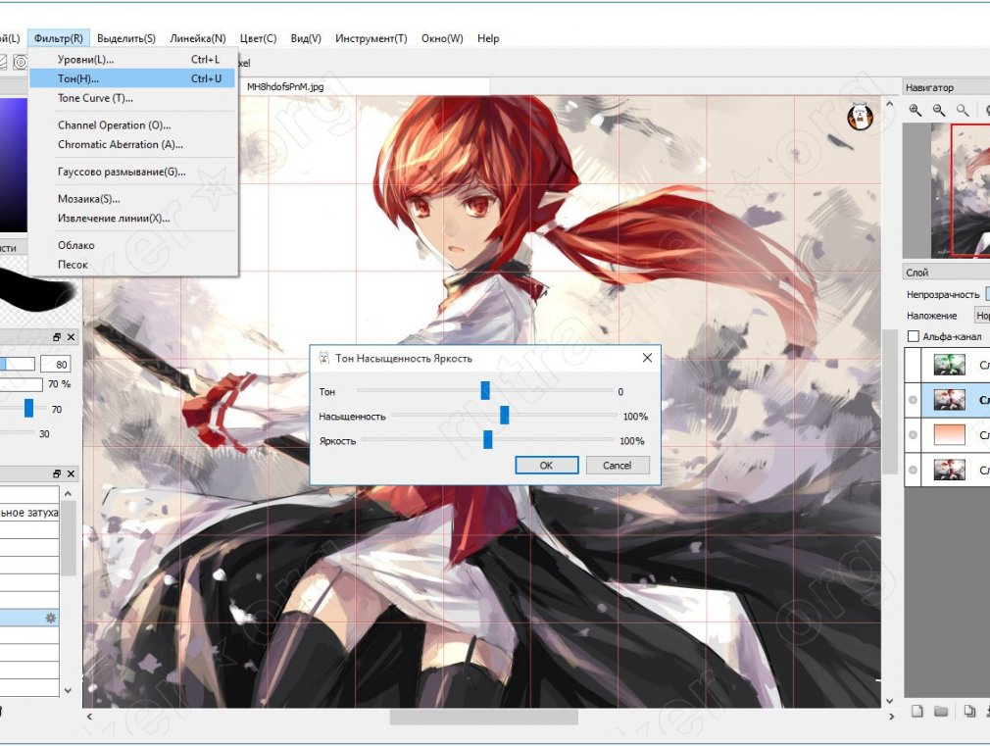The image size is (990, 746).
Task: Enable the concentric circle snap tool
Action: point(21,62)
